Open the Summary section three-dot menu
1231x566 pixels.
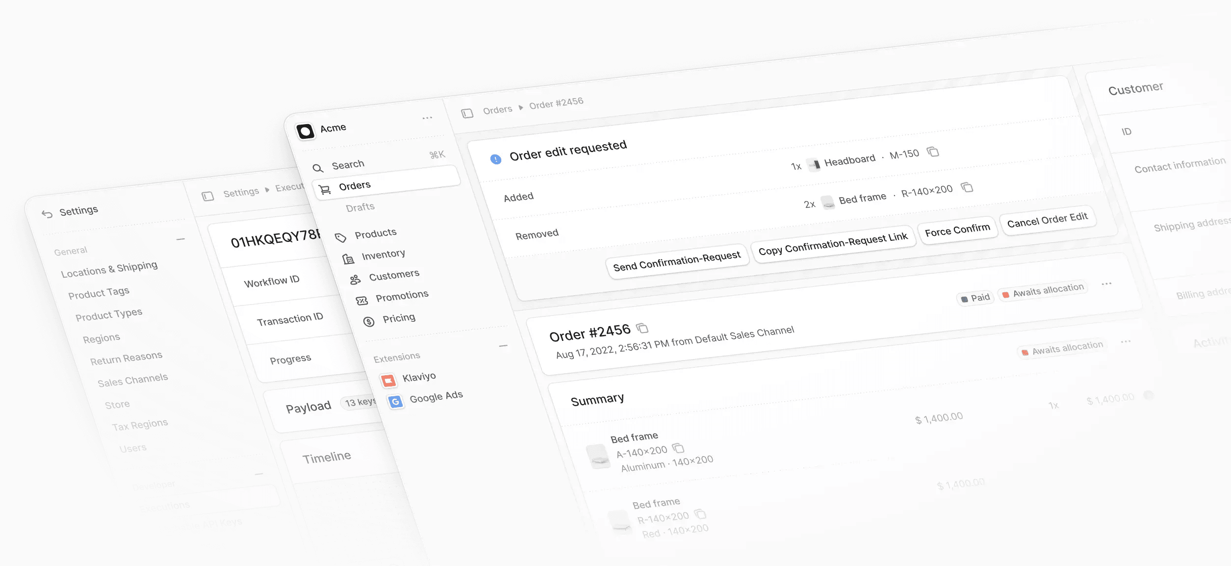click(1126, 341)
